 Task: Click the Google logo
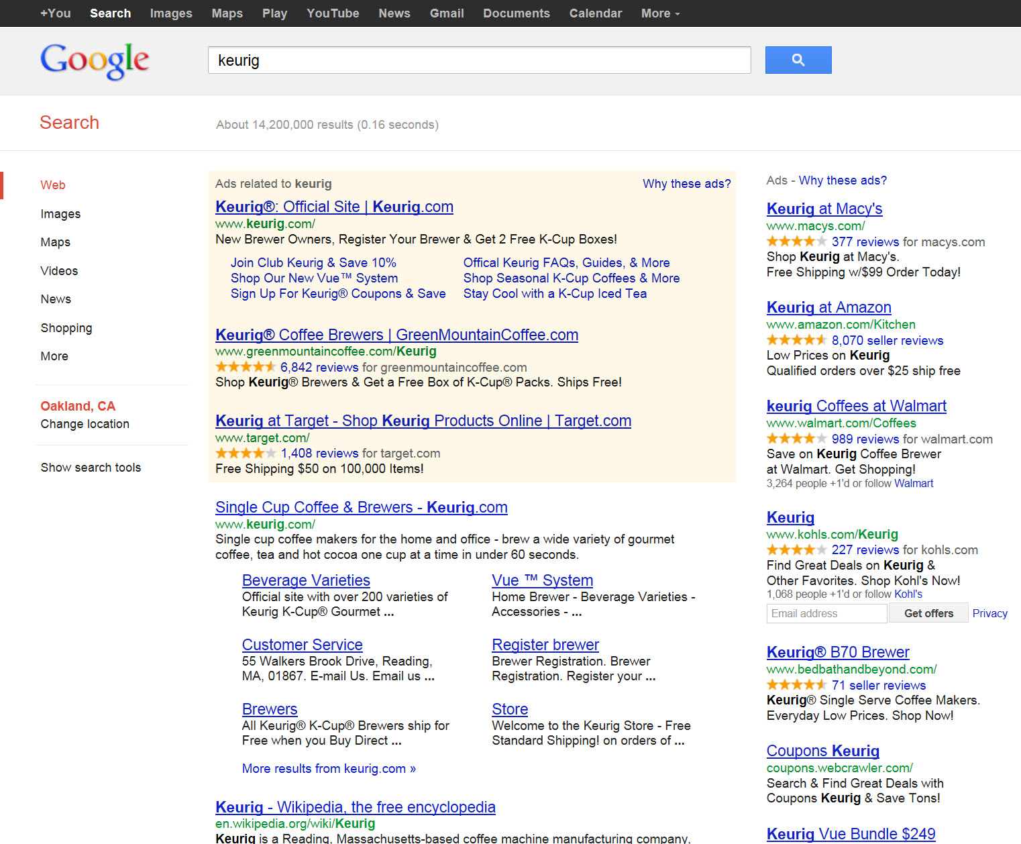[95, 61]
